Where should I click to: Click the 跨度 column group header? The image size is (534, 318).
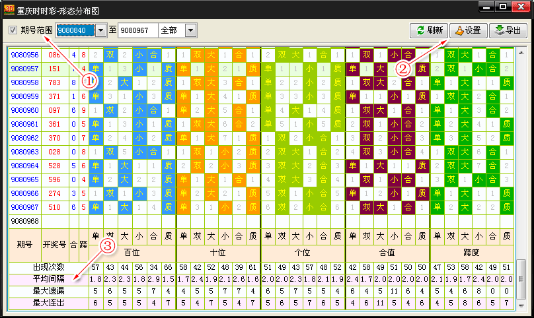point(471,253)
